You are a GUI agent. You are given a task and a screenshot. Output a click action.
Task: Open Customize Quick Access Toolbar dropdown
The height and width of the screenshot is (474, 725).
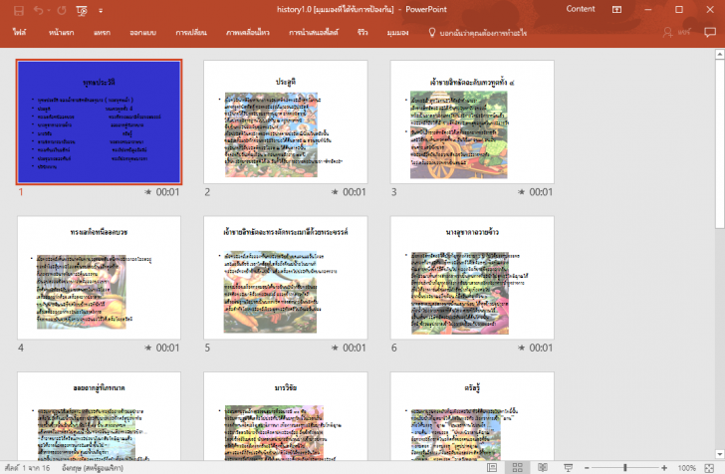tap(101, 11)
